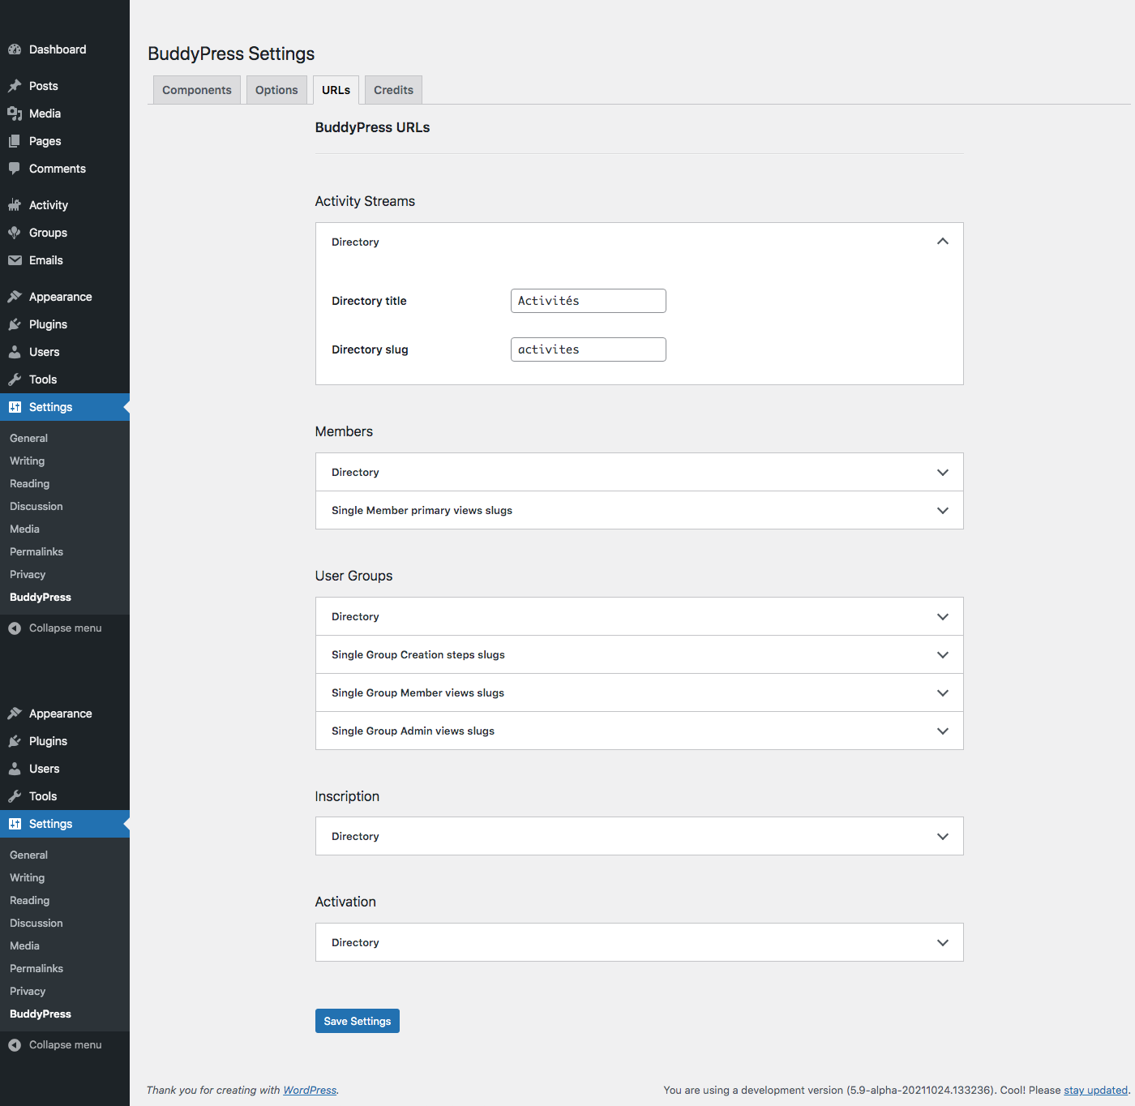Switch to the Credits tab
Image resolution: width=1135 pixels, height=1106 pixels.
(393, 90)
